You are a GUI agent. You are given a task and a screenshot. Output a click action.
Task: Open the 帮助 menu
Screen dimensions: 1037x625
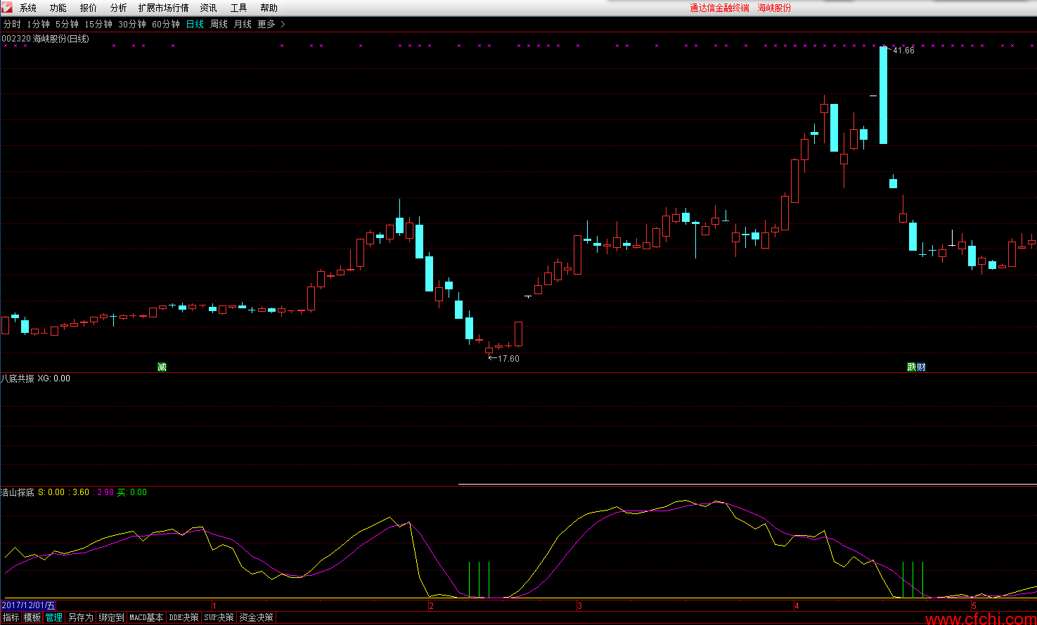(269, 8)
